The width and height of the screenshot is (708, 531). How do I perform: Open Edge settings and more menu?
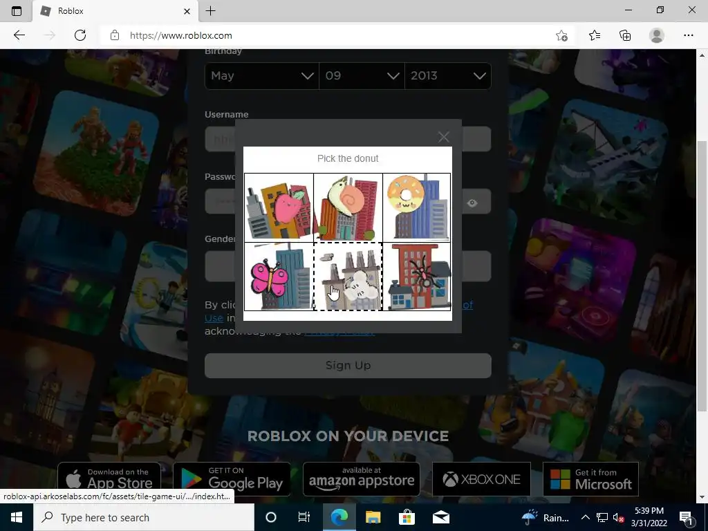pos(688,35)
